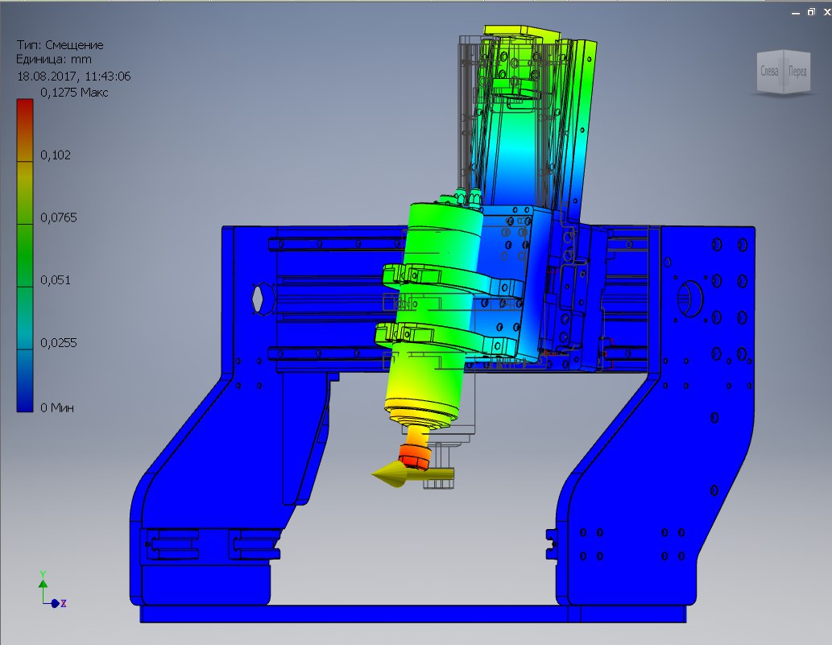Click the "Тип: Смещение" legend label
The height and width of the screenshot is (645, 832).
click(60, 44)
